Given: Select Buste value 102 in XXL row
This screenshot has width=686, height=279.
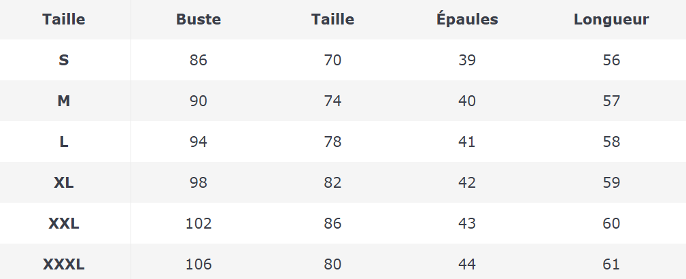Looking at the screenshot, I should (x=199, y=223).
